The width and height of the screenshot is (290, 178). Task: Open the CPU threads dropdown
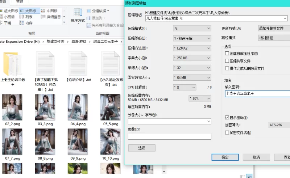(185, 87)
